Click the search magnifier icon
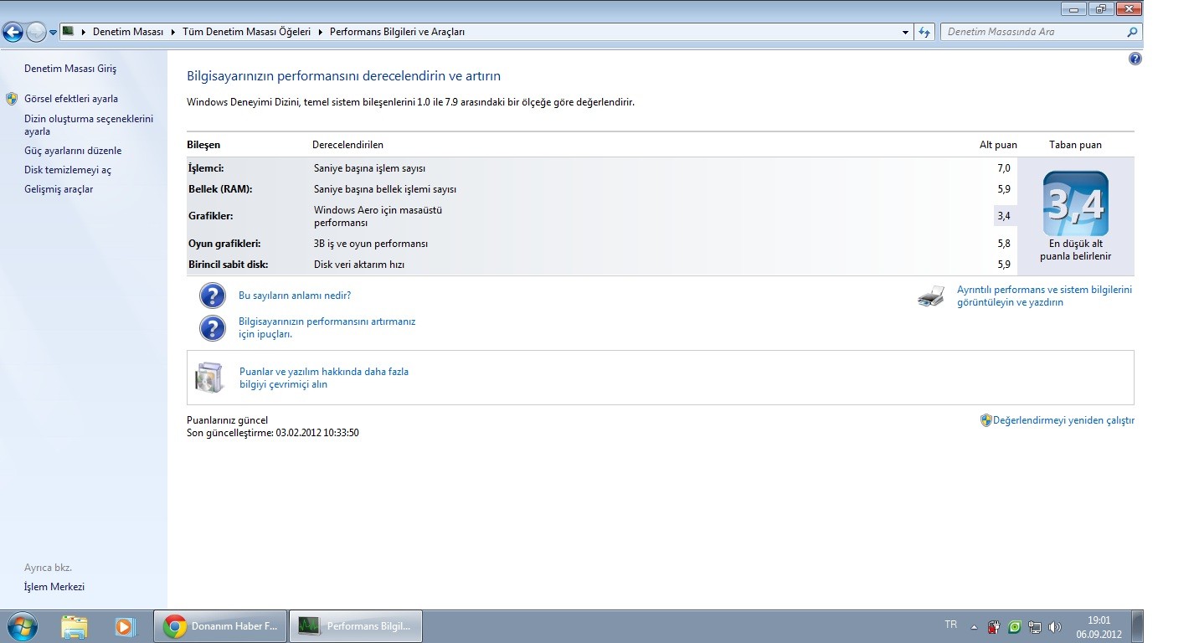Image resolution: width=1194 pixels, height=643 pixels. [x=1133, y=32]
